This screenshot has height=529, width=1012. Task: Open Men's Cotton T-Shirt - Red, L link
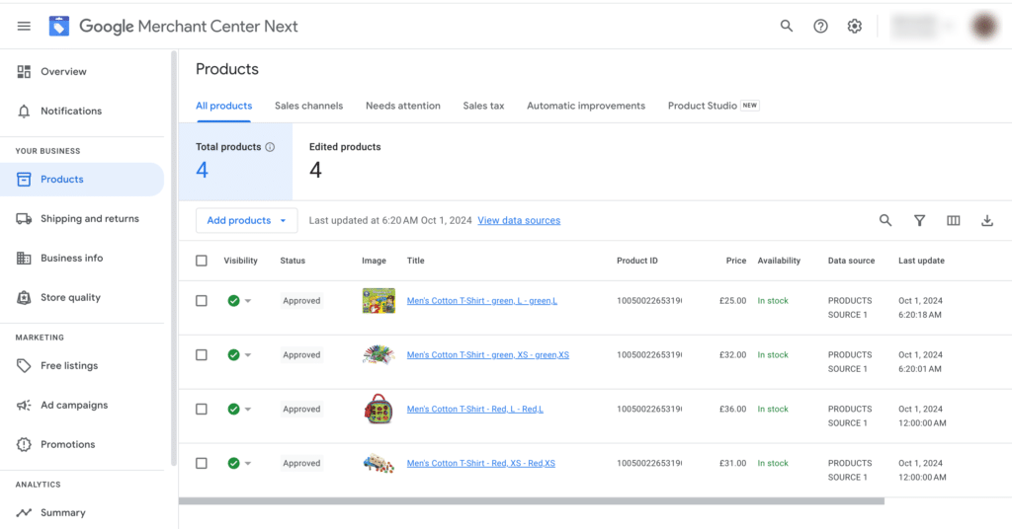[475, 410]
